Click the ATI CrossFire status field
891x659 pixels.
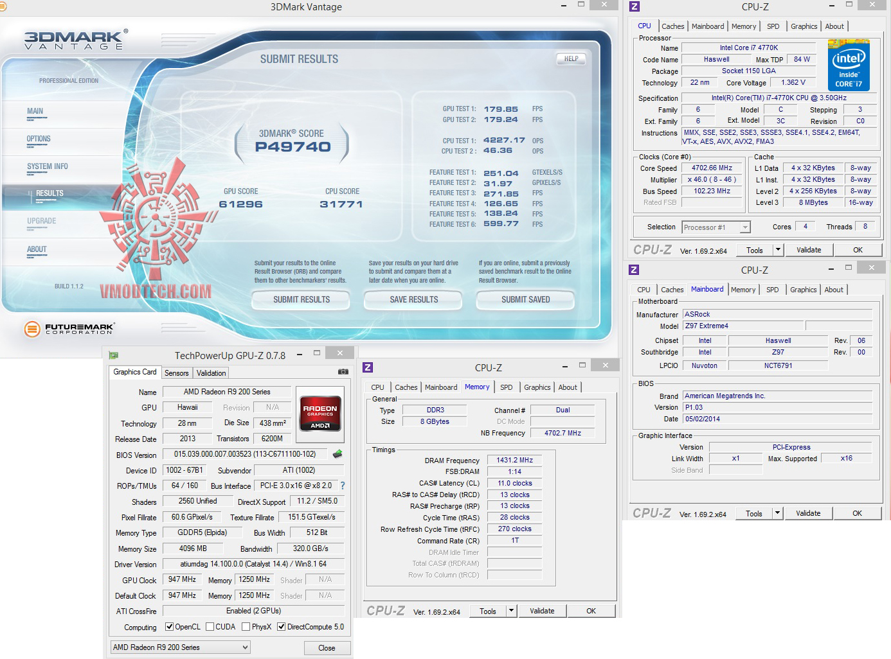click(x=253, y=611)
